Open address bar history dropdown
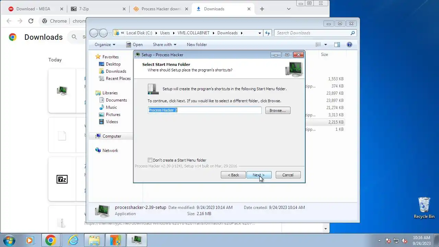The width and height of the screenshot is (439, 247). tap(260, 33)
